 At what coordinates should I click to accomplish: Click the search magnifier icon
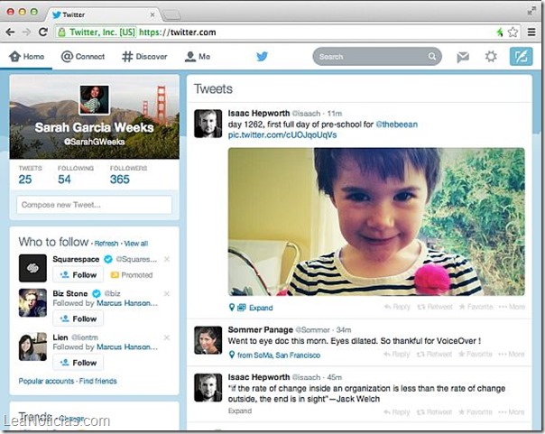click(431, 56)
